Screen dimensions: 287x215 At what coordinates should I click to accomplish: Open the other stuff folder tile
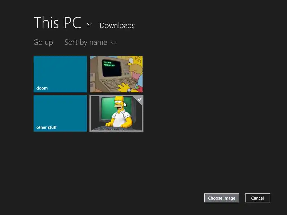point(60,113)
